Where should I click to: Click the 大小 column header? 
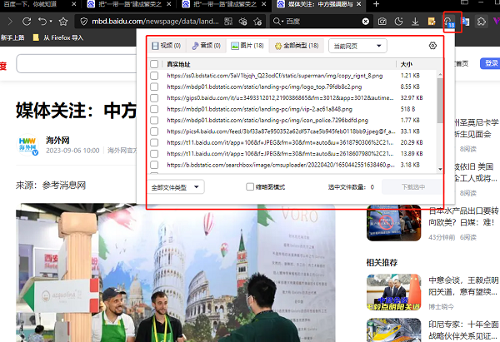point(407,64)
